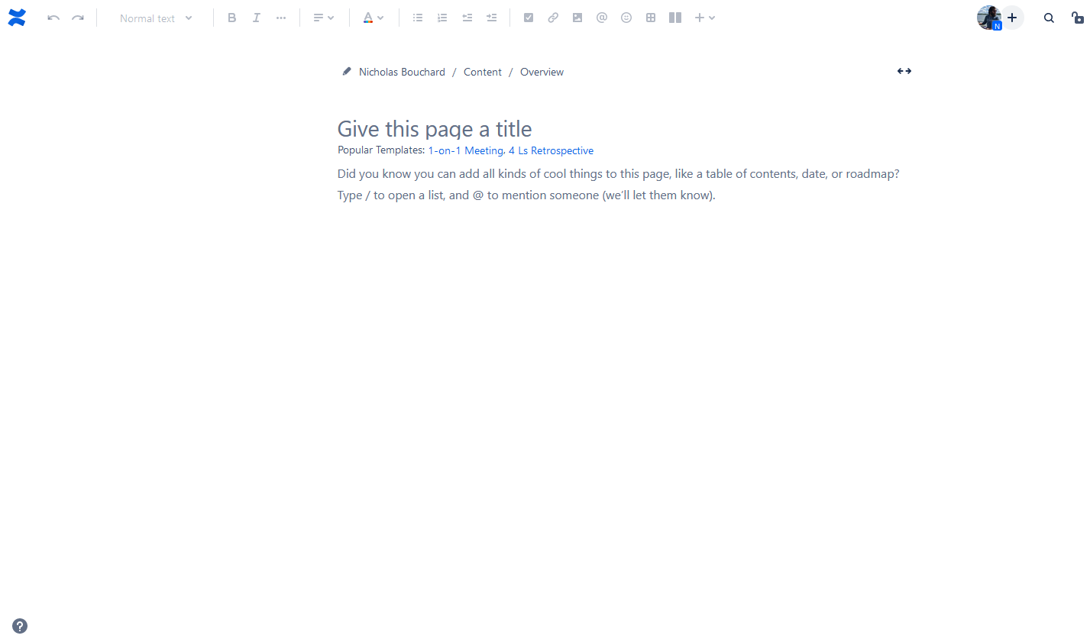Add an image or file
Screen dimensions: 1090x642
[577, 18]
